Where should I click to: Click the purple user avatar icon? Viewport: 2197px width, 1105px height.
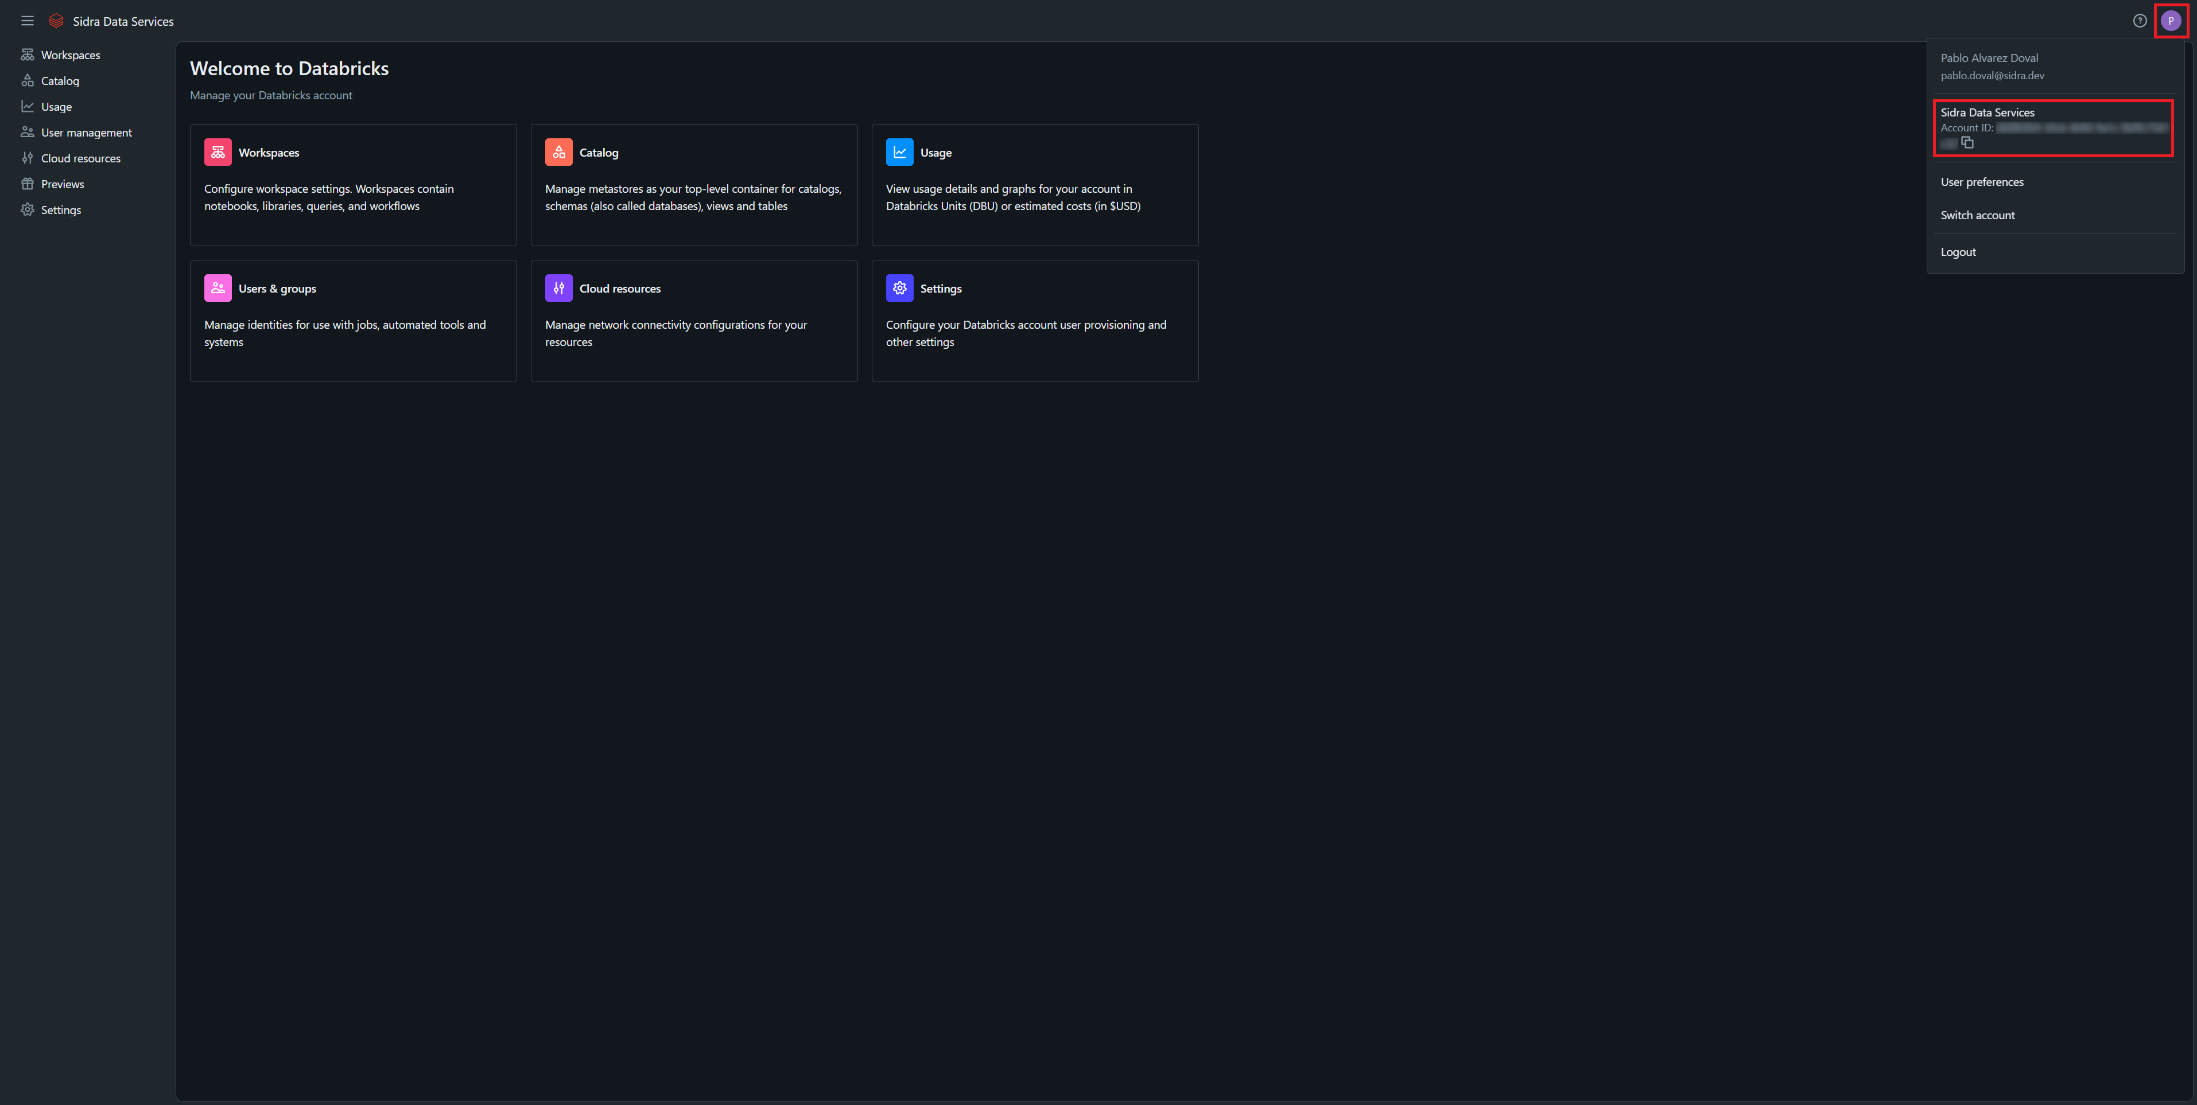click(2171, 21)
